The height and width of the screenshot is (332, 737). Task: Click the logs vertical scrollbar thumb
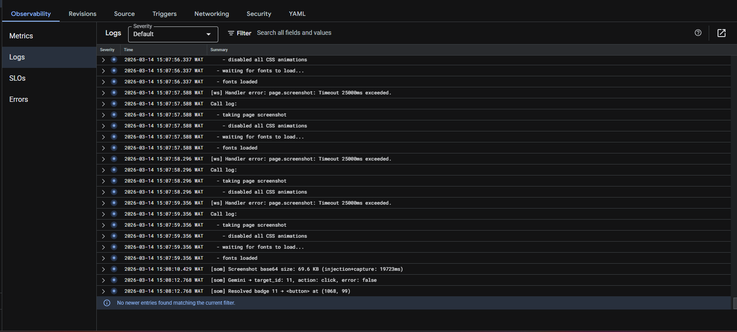coord(735,303)
